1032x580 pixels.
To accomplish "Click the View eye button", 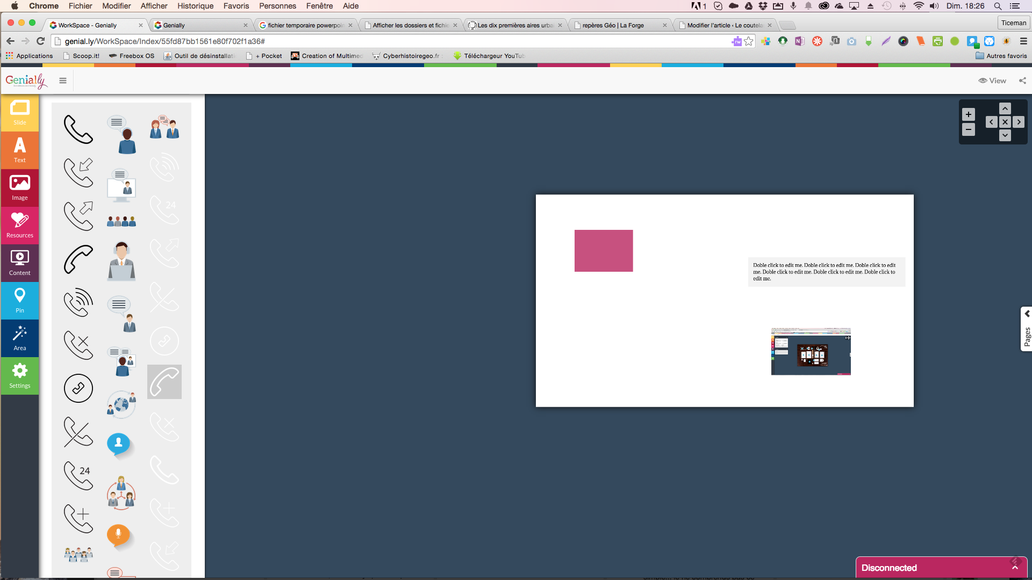I will 992,81.
